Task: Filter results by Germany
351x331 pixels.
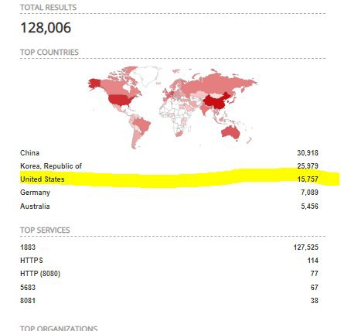Action: point(35,193)
